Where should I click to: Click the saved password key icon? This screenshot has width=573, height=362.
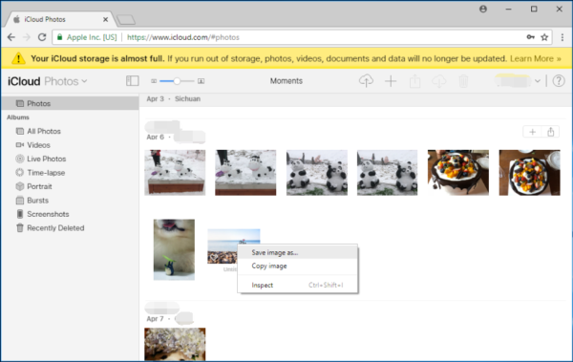point(531,37)
